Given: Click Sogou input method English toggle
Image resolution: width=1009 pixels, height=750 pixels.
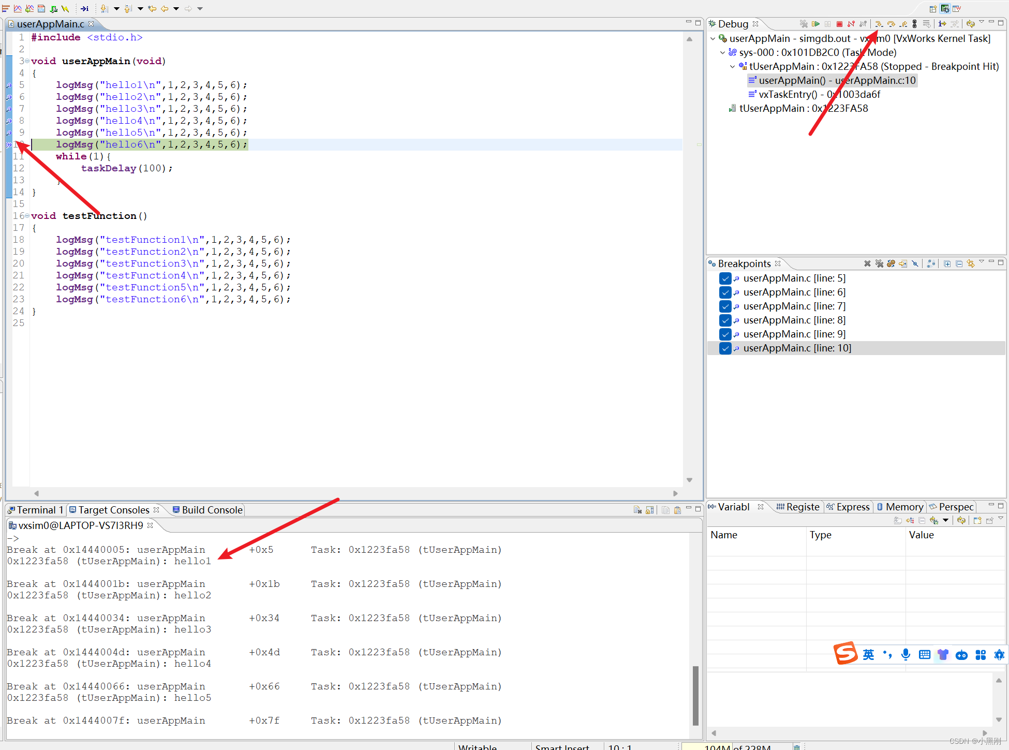Looking at the screenshot, I should click(x=868, y=655).
